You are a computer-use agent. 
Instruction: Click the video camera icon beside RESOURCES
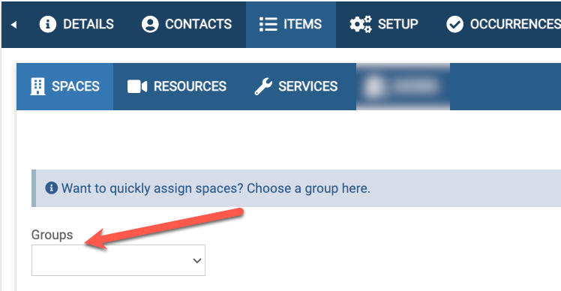[137, 86]
